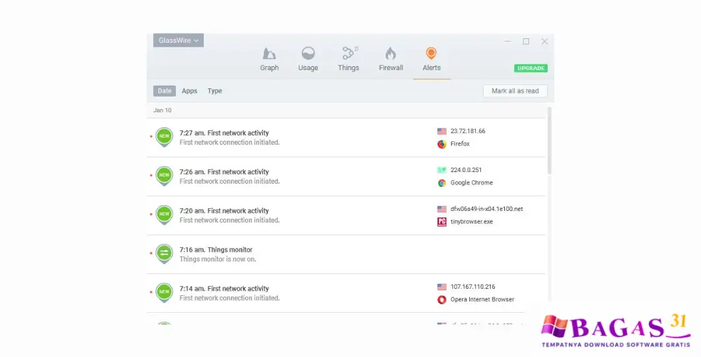
Task: Click Mark all as read button
Action: 515,91
